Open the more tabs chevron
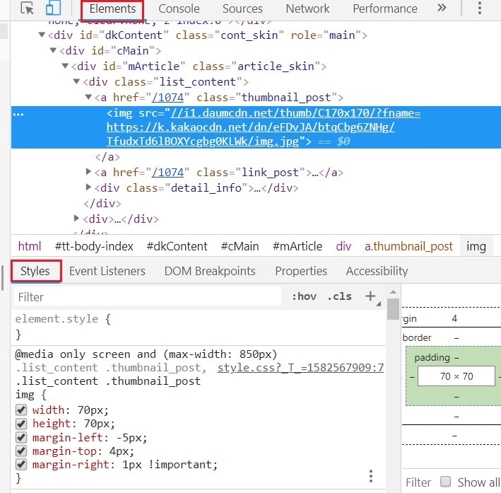Viewport: 501px width, 493px height. [x=442, y=8]
